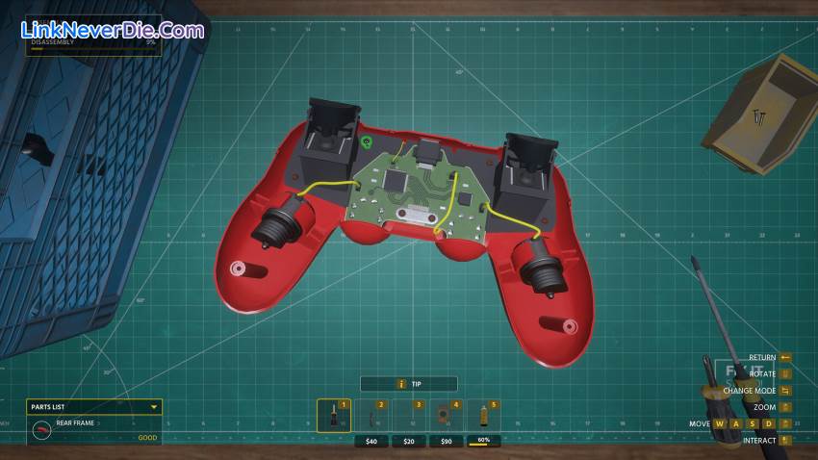Click the $40 price button
Viewport: 818px width, 460px height.
(371, 442)
